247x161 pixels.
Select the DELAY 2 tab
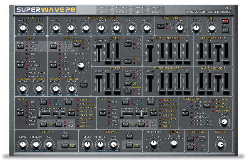tap(157, 12)
